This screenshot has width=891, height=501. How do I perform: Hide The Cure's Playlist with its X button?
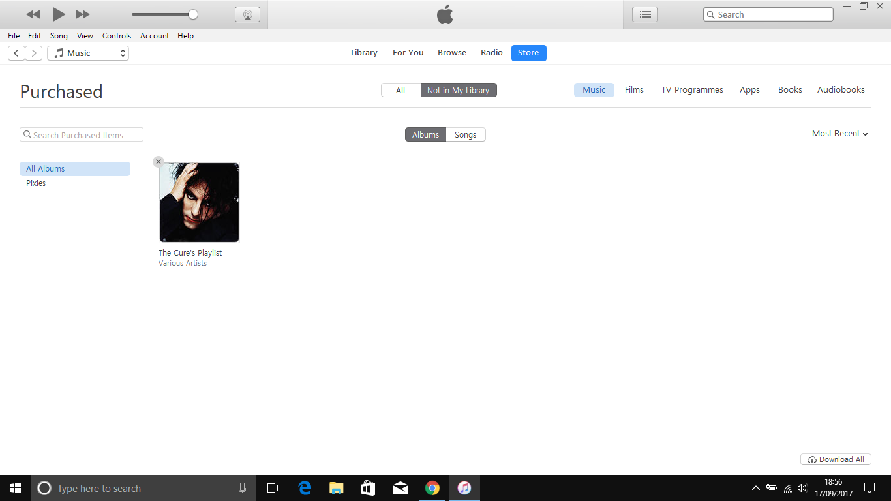click(x=159, y=162)
